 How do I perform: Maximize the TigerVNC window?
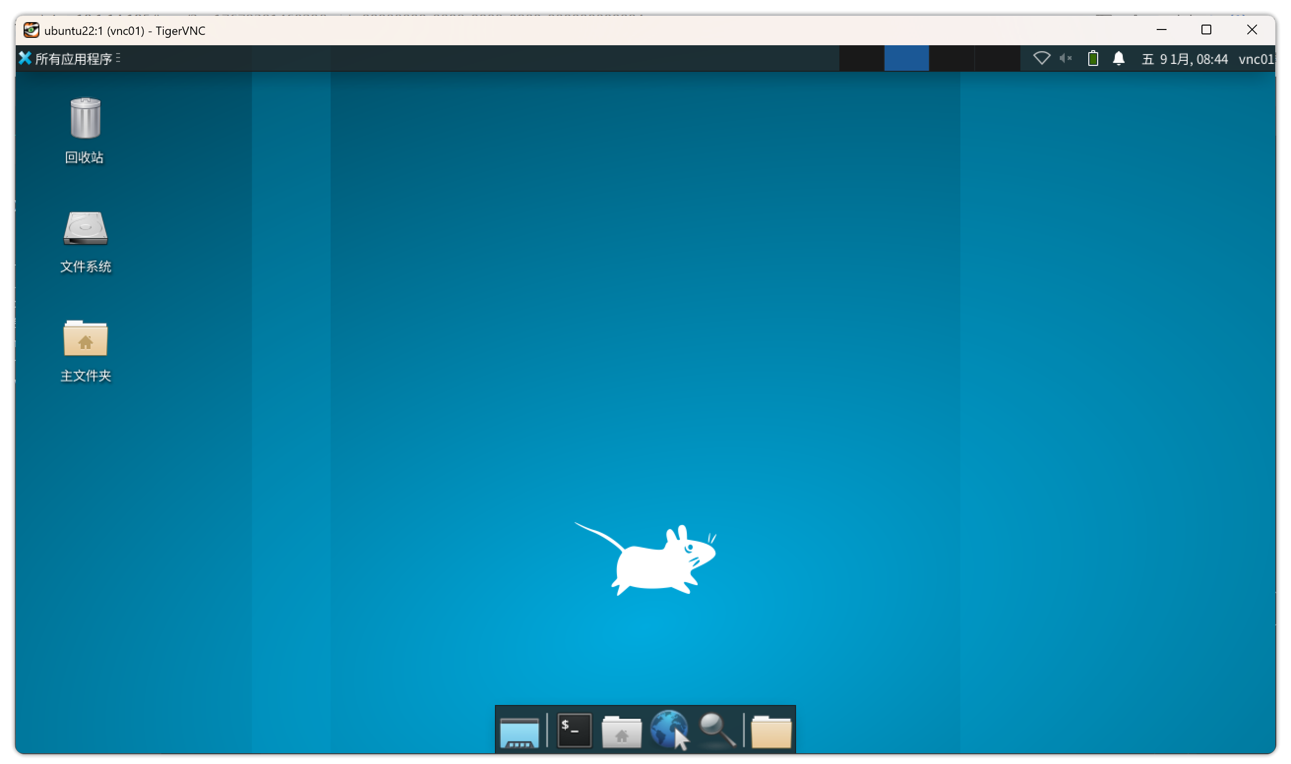pos(1206,30)
